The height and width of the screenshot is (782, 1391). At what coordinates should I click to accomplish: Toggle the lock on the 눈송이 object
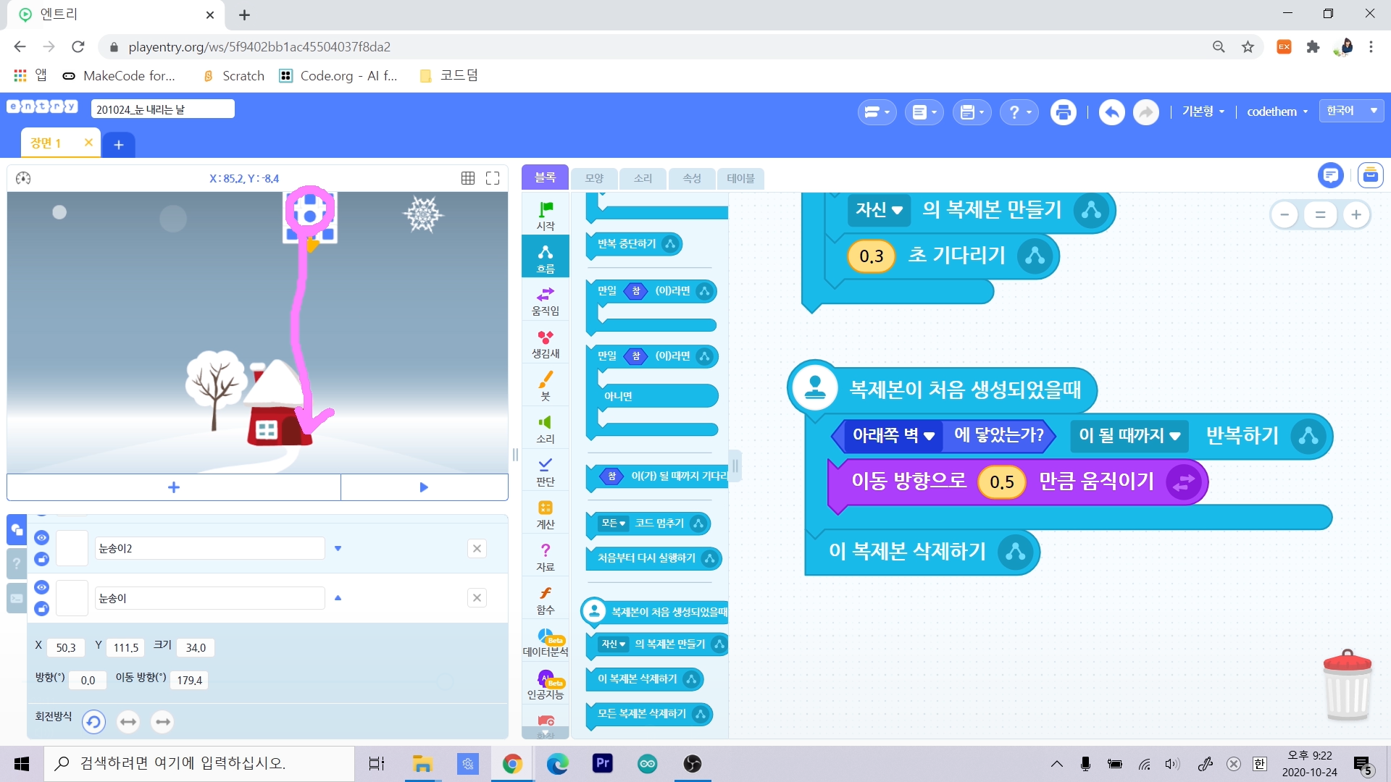[x=41, y=608]
